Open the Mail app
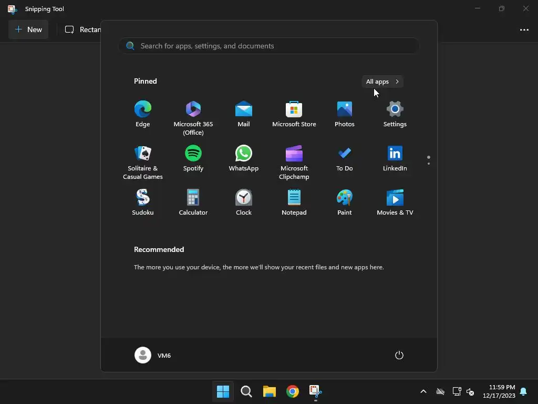The width and height of the screenshot is (538, 404). (x=244, y=114)
